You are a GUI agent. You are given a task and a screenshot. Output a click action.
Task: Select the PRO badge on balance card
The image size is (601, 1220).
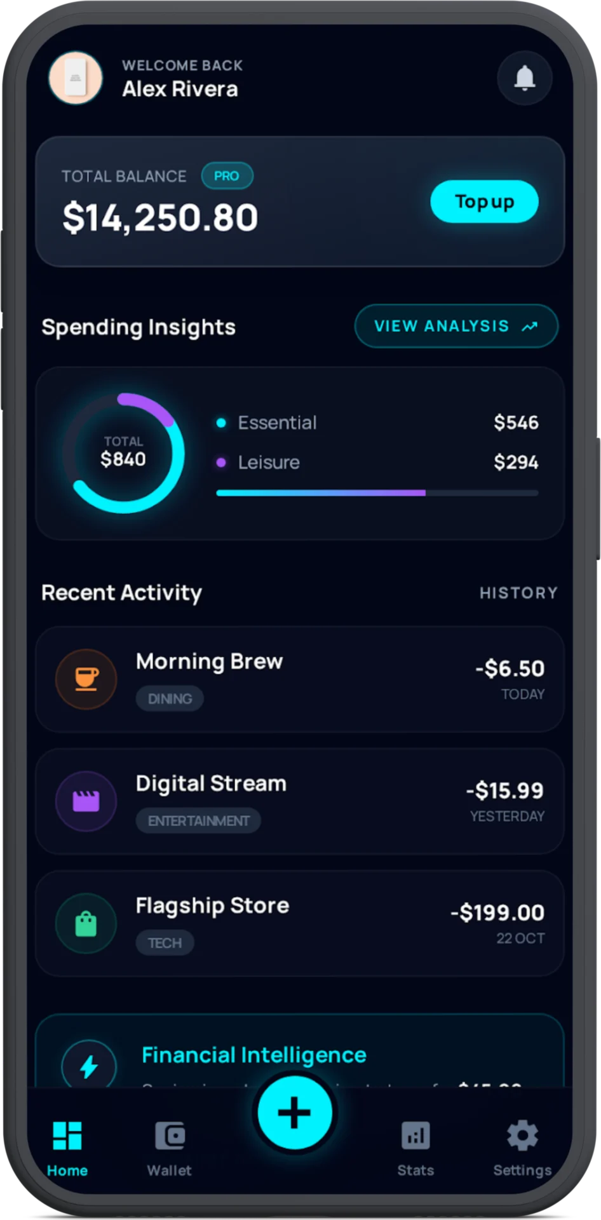point(227,176)
